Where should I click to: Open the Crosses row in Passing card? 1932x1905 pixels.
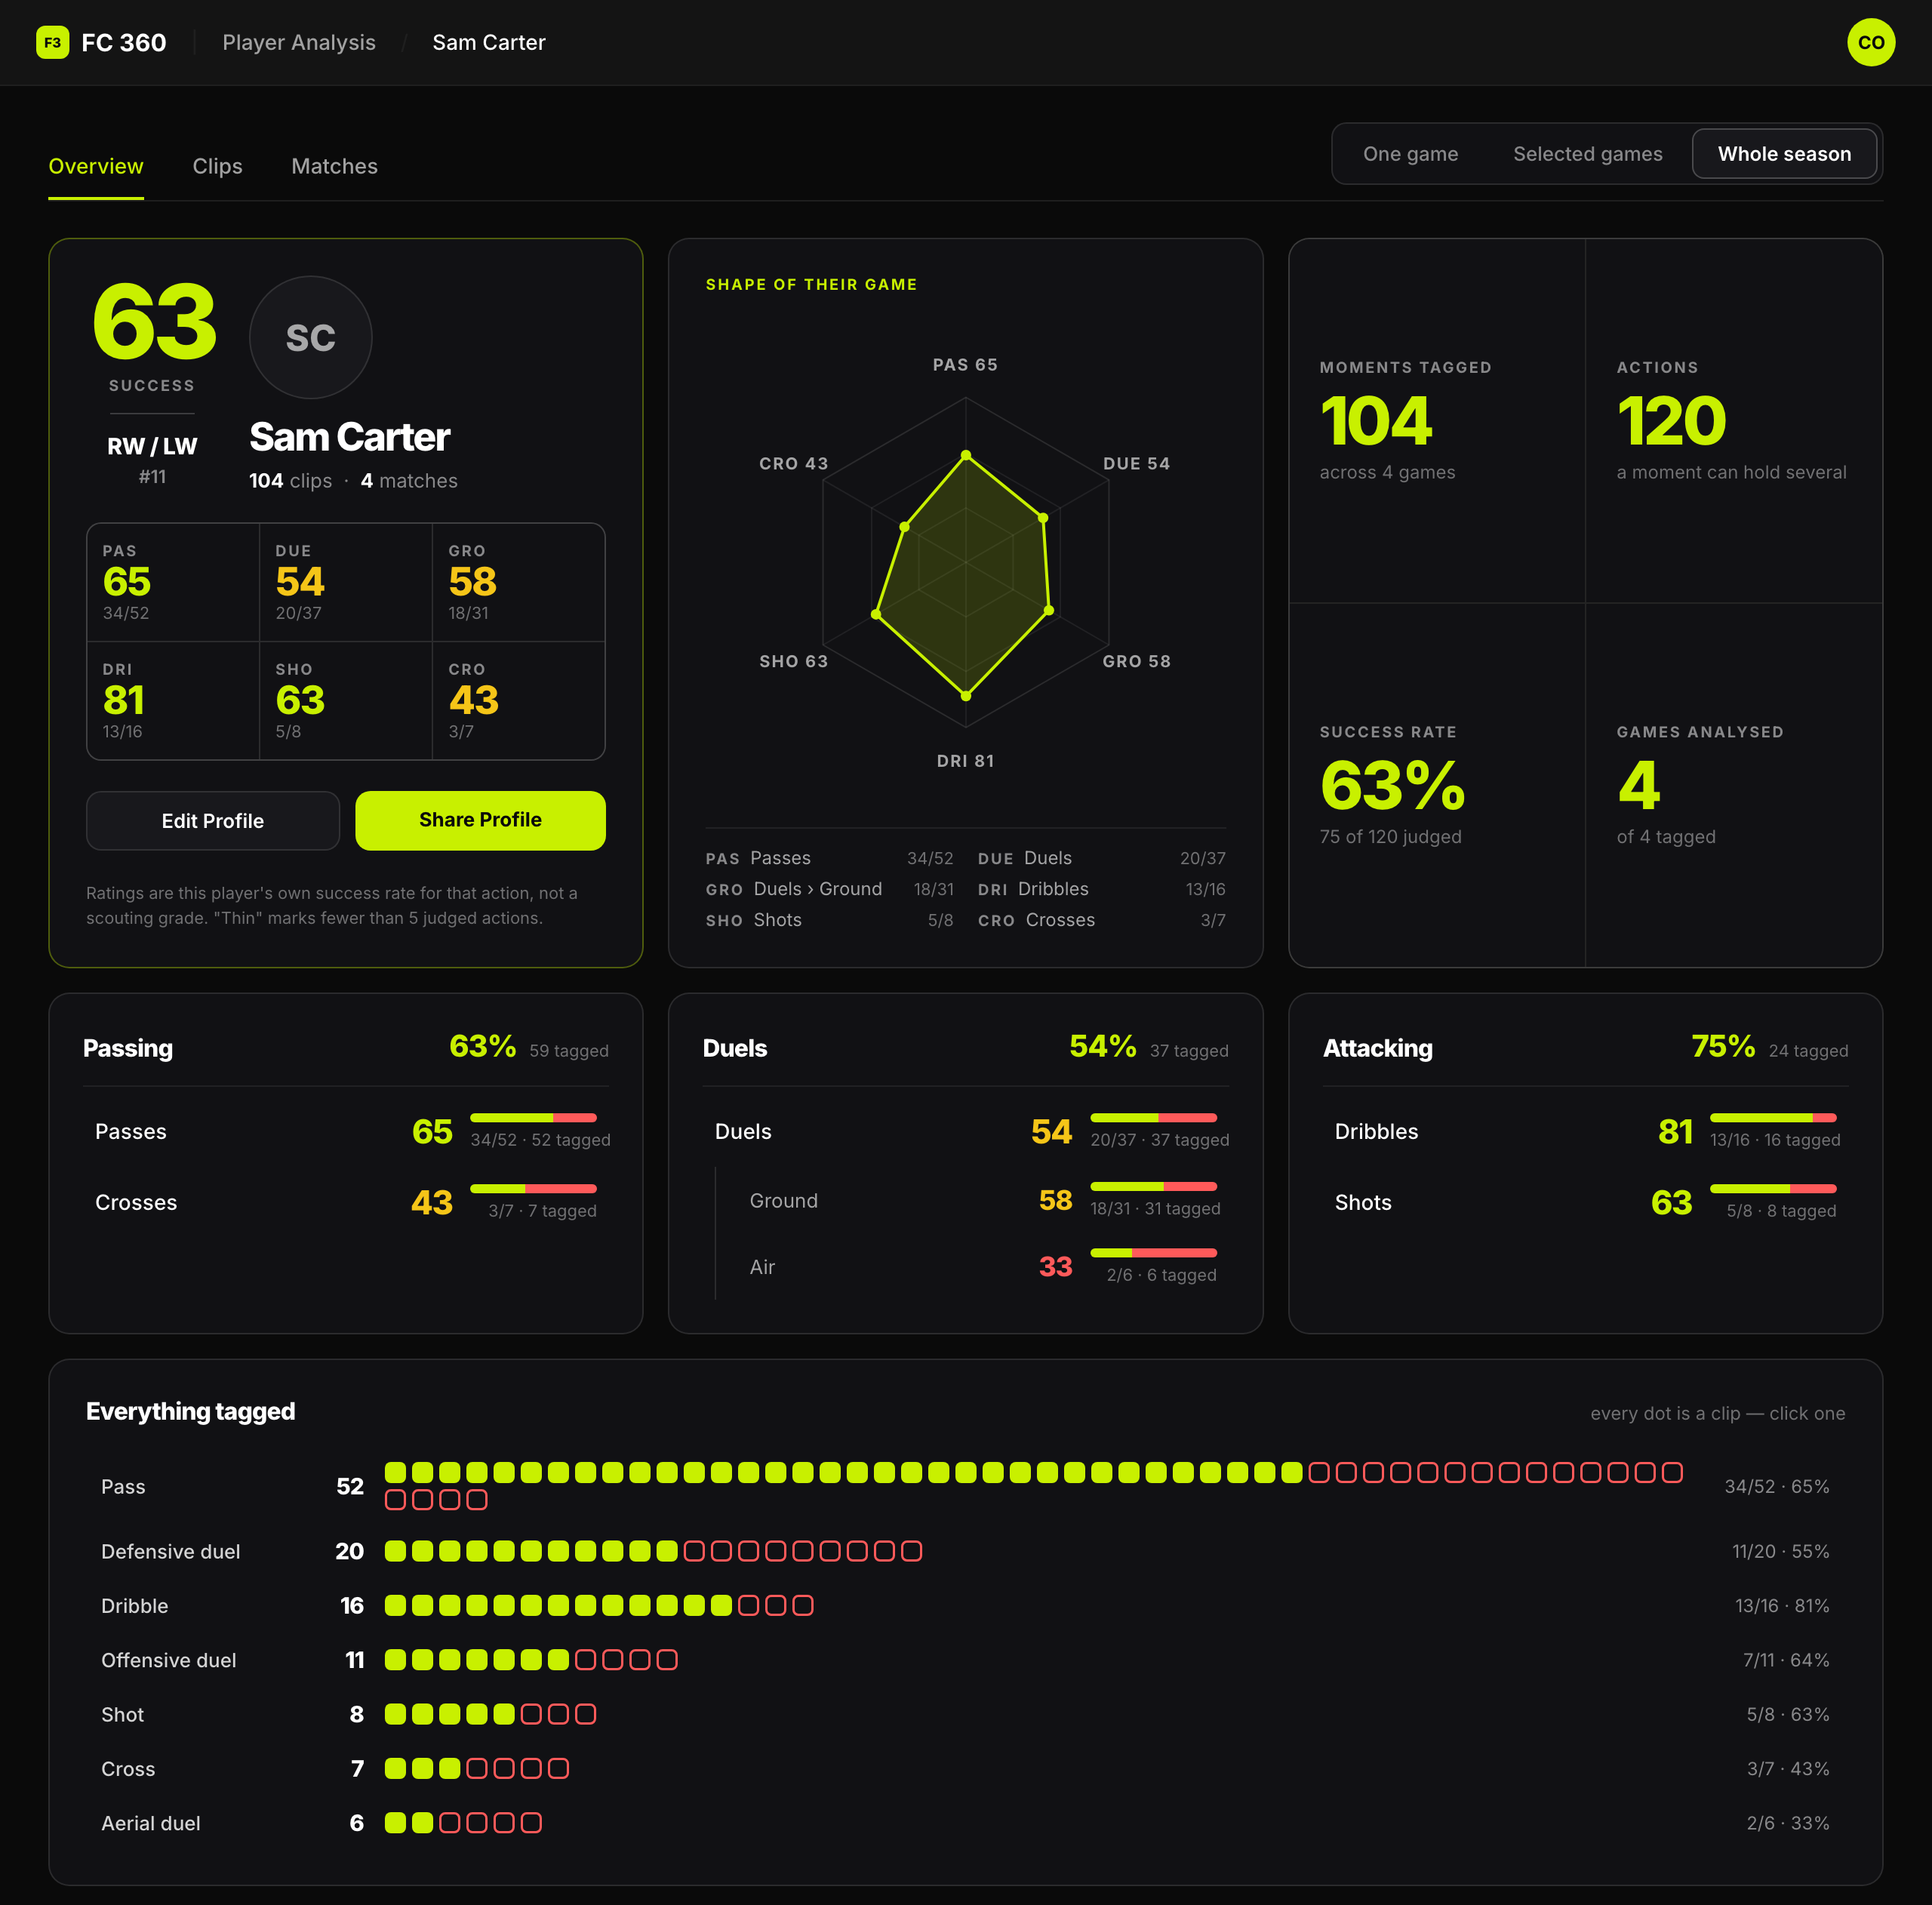tap(346, 1202)
